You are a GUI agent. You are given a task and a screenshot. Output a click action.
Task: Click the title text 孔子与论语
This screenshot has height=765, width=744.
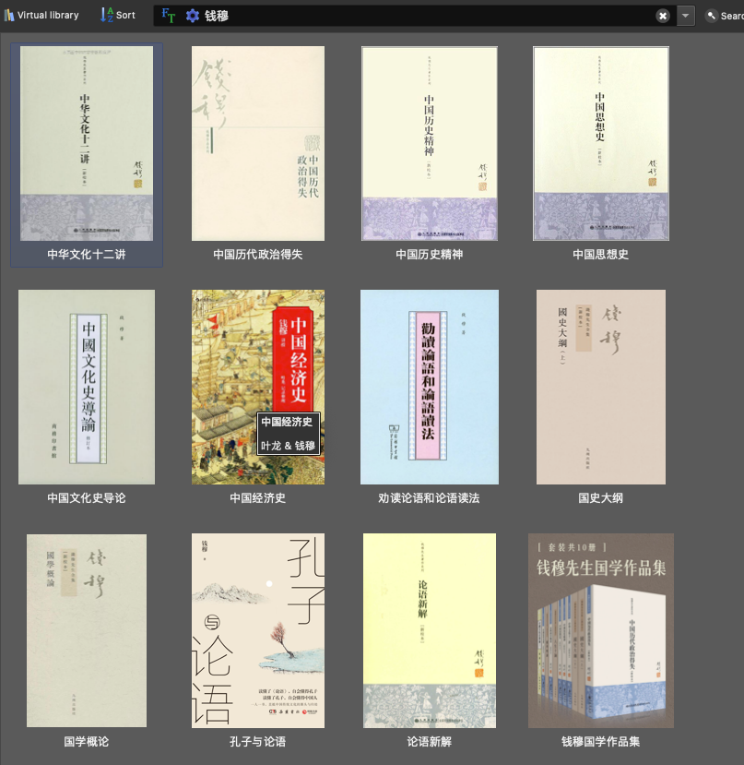258,741
